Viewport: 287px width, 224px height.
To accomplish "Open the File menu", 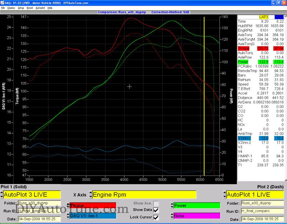I will [3, 8].
